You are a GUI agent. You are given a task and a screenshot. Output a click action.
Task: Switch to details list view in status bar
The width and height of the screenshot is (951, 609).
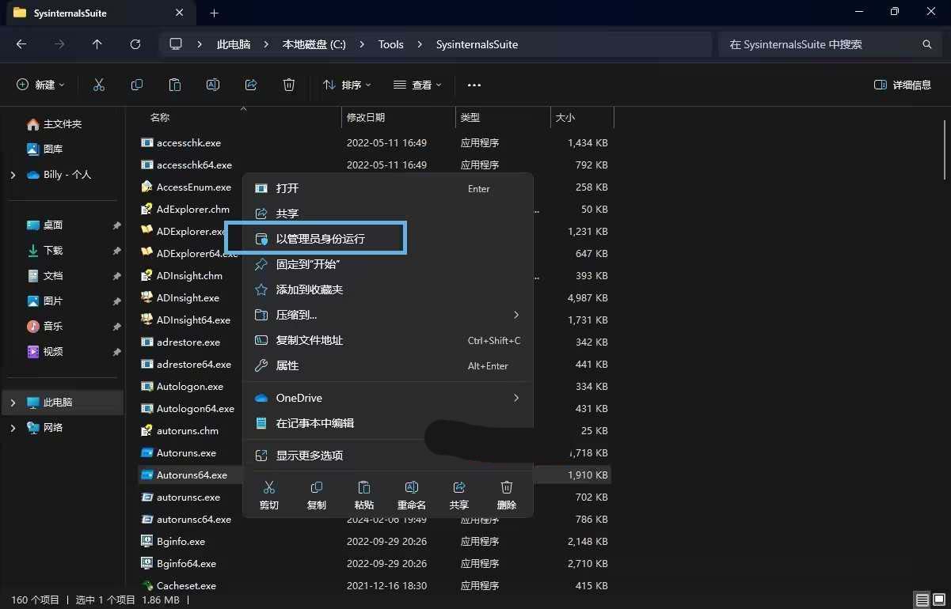coord(922,600)
